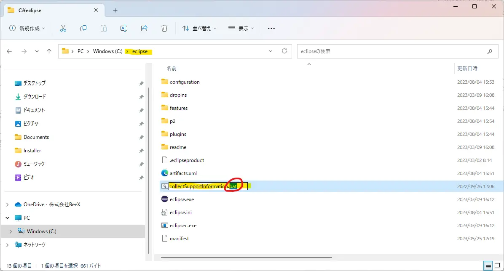Select the C:¥eclipse tab
The height and width of the screenshot is (271, 504).
click(54, 10)
